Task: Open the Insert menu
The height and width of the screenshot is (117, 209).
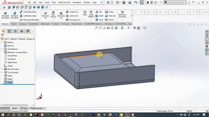Action: tap(47, 2)
